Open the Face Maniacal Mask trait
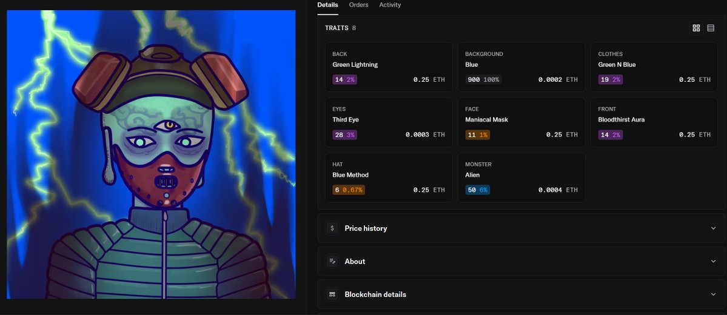This screenshot has width=727, height=315. pyautogui.click(x=521, y=122)
